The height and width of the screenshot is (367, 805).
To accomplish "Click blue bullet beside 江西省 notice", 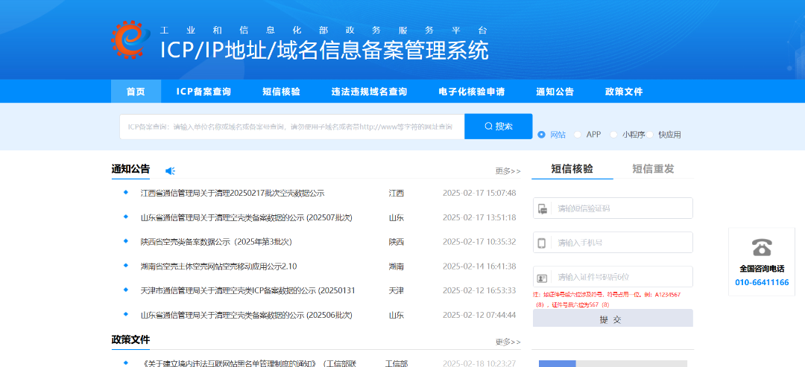I will point(126,193).
